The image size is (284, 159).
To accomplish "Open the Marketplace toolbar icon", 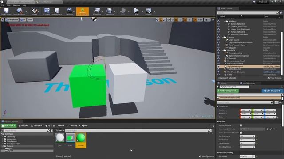I will (57, 11).
